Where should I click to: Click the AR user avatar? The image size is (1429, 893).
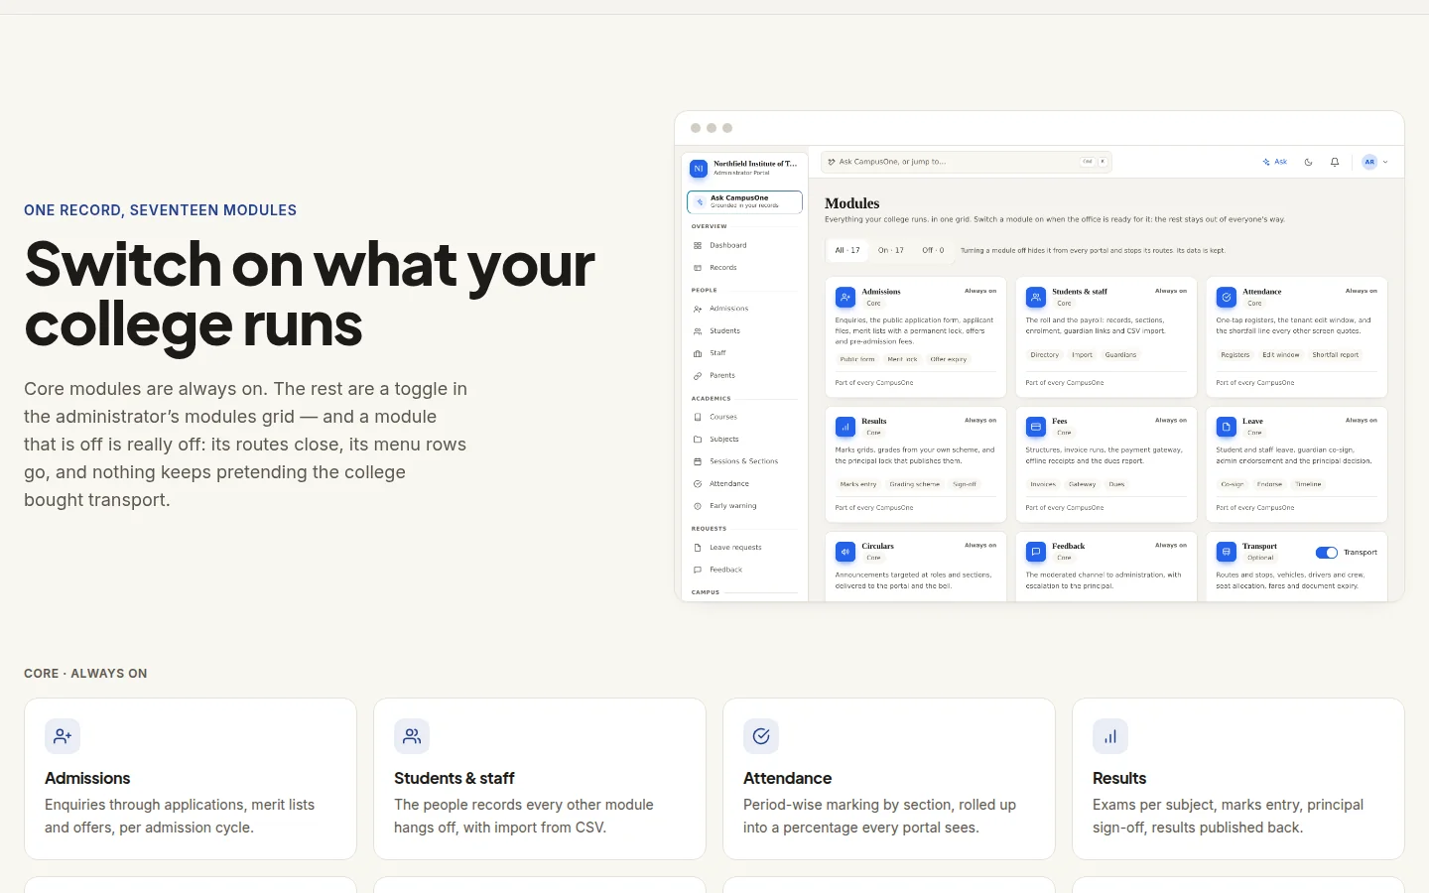tap(1369, 162)
